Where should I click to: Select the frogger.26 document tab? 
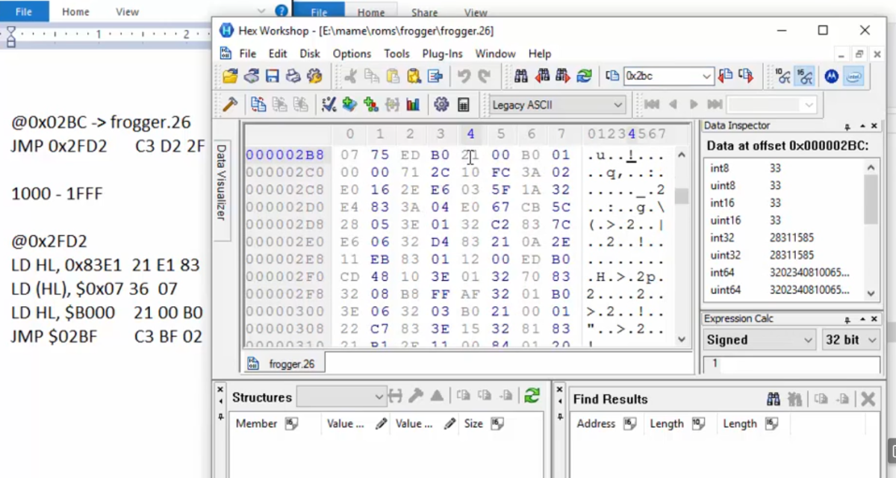(x=282, y=364)
